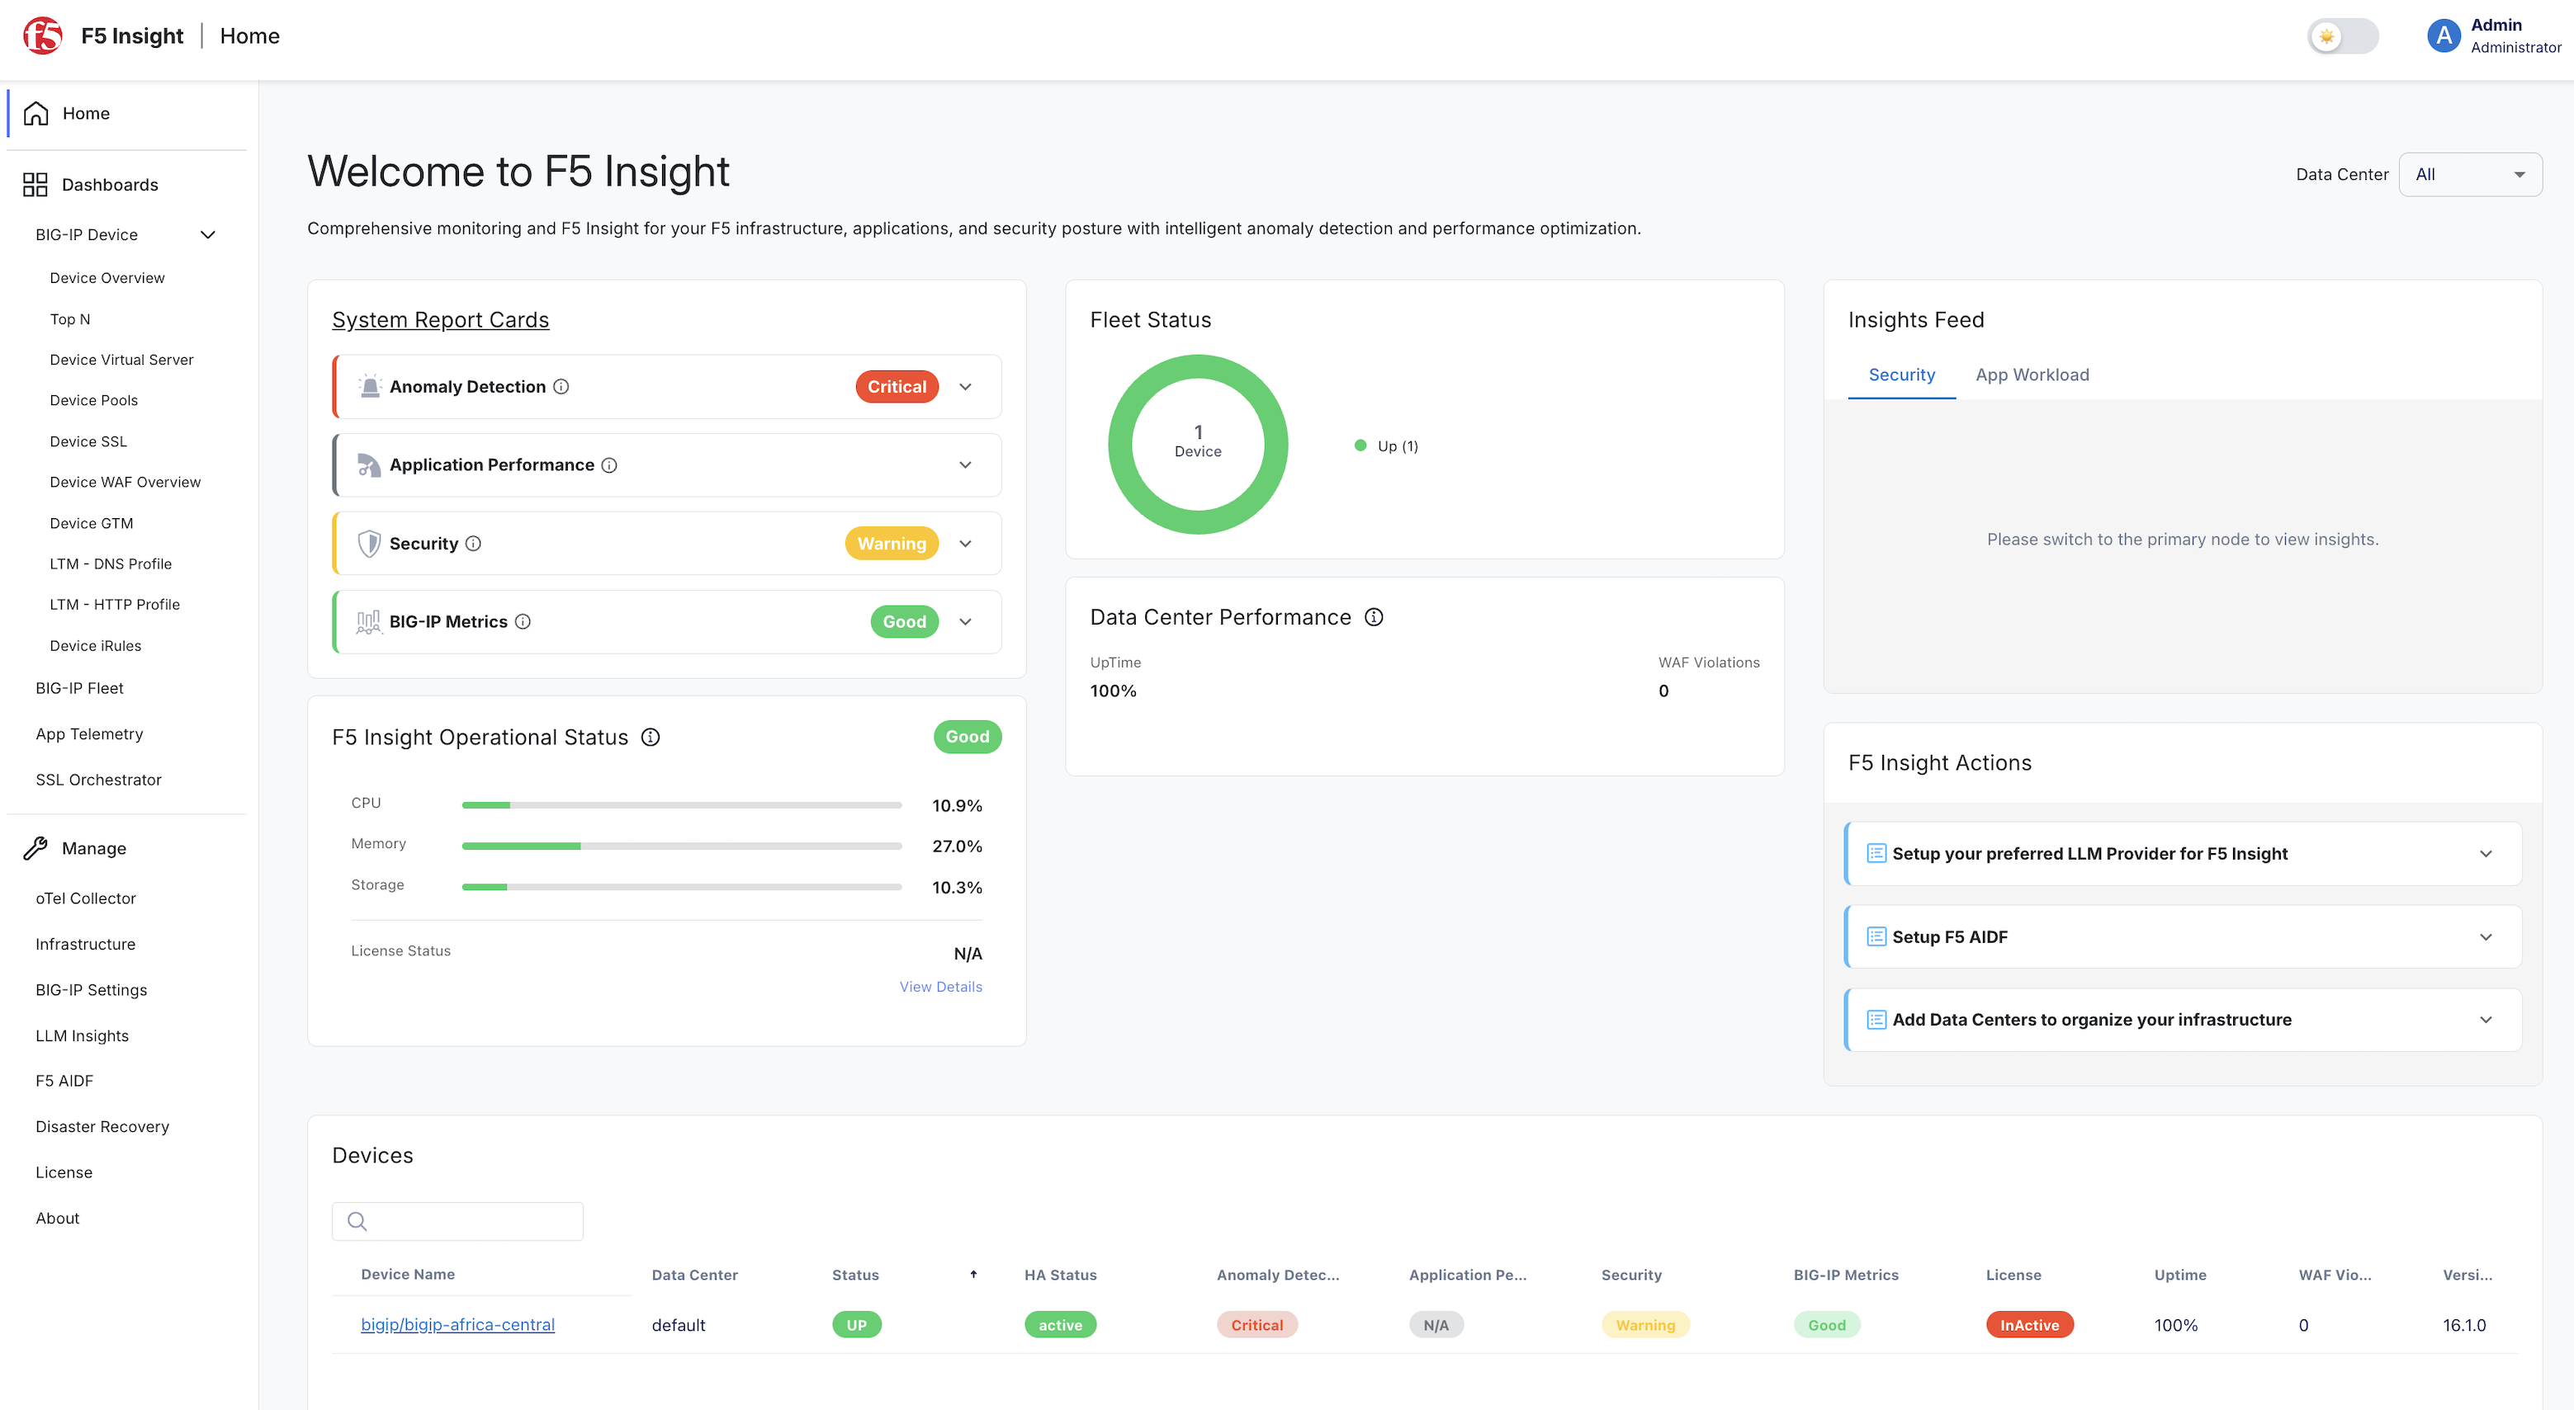Open Device Pools dashboard
Image resolution: width=2574 pixels, height=1410 pixels.
tap(94, 399)
